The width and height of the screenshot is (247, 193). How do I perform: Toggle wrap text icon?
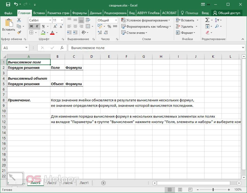coord(88,20)
